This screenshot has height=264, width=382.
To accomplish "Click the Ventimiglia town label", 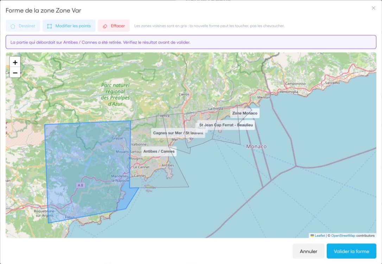I will [x=289, y=92].
